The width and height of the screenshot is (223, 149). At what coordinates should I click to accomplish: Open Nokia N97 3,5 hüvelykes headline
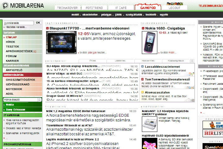click(165, 113)
